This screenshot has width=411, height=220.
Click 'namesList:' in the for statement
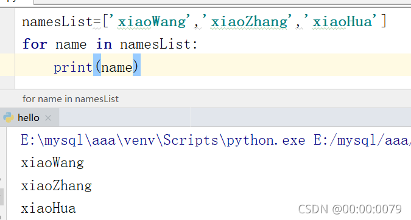tap(158, 44)
